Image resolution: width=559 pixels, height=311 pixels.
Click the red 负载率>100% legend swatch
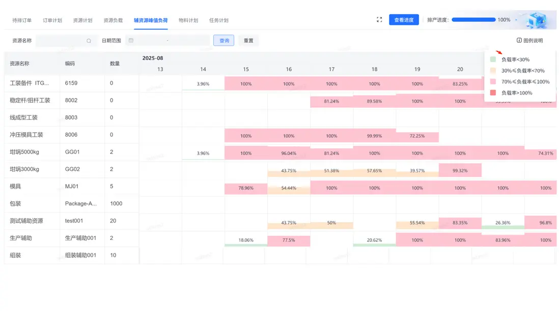coord(493,93)
